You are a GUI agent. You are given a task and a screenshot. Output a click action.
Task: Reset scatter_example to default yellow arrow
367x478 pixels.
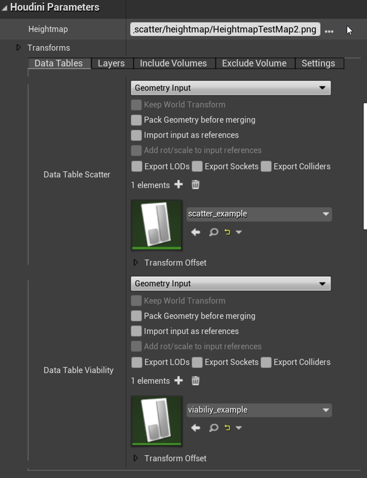point(227,232)
